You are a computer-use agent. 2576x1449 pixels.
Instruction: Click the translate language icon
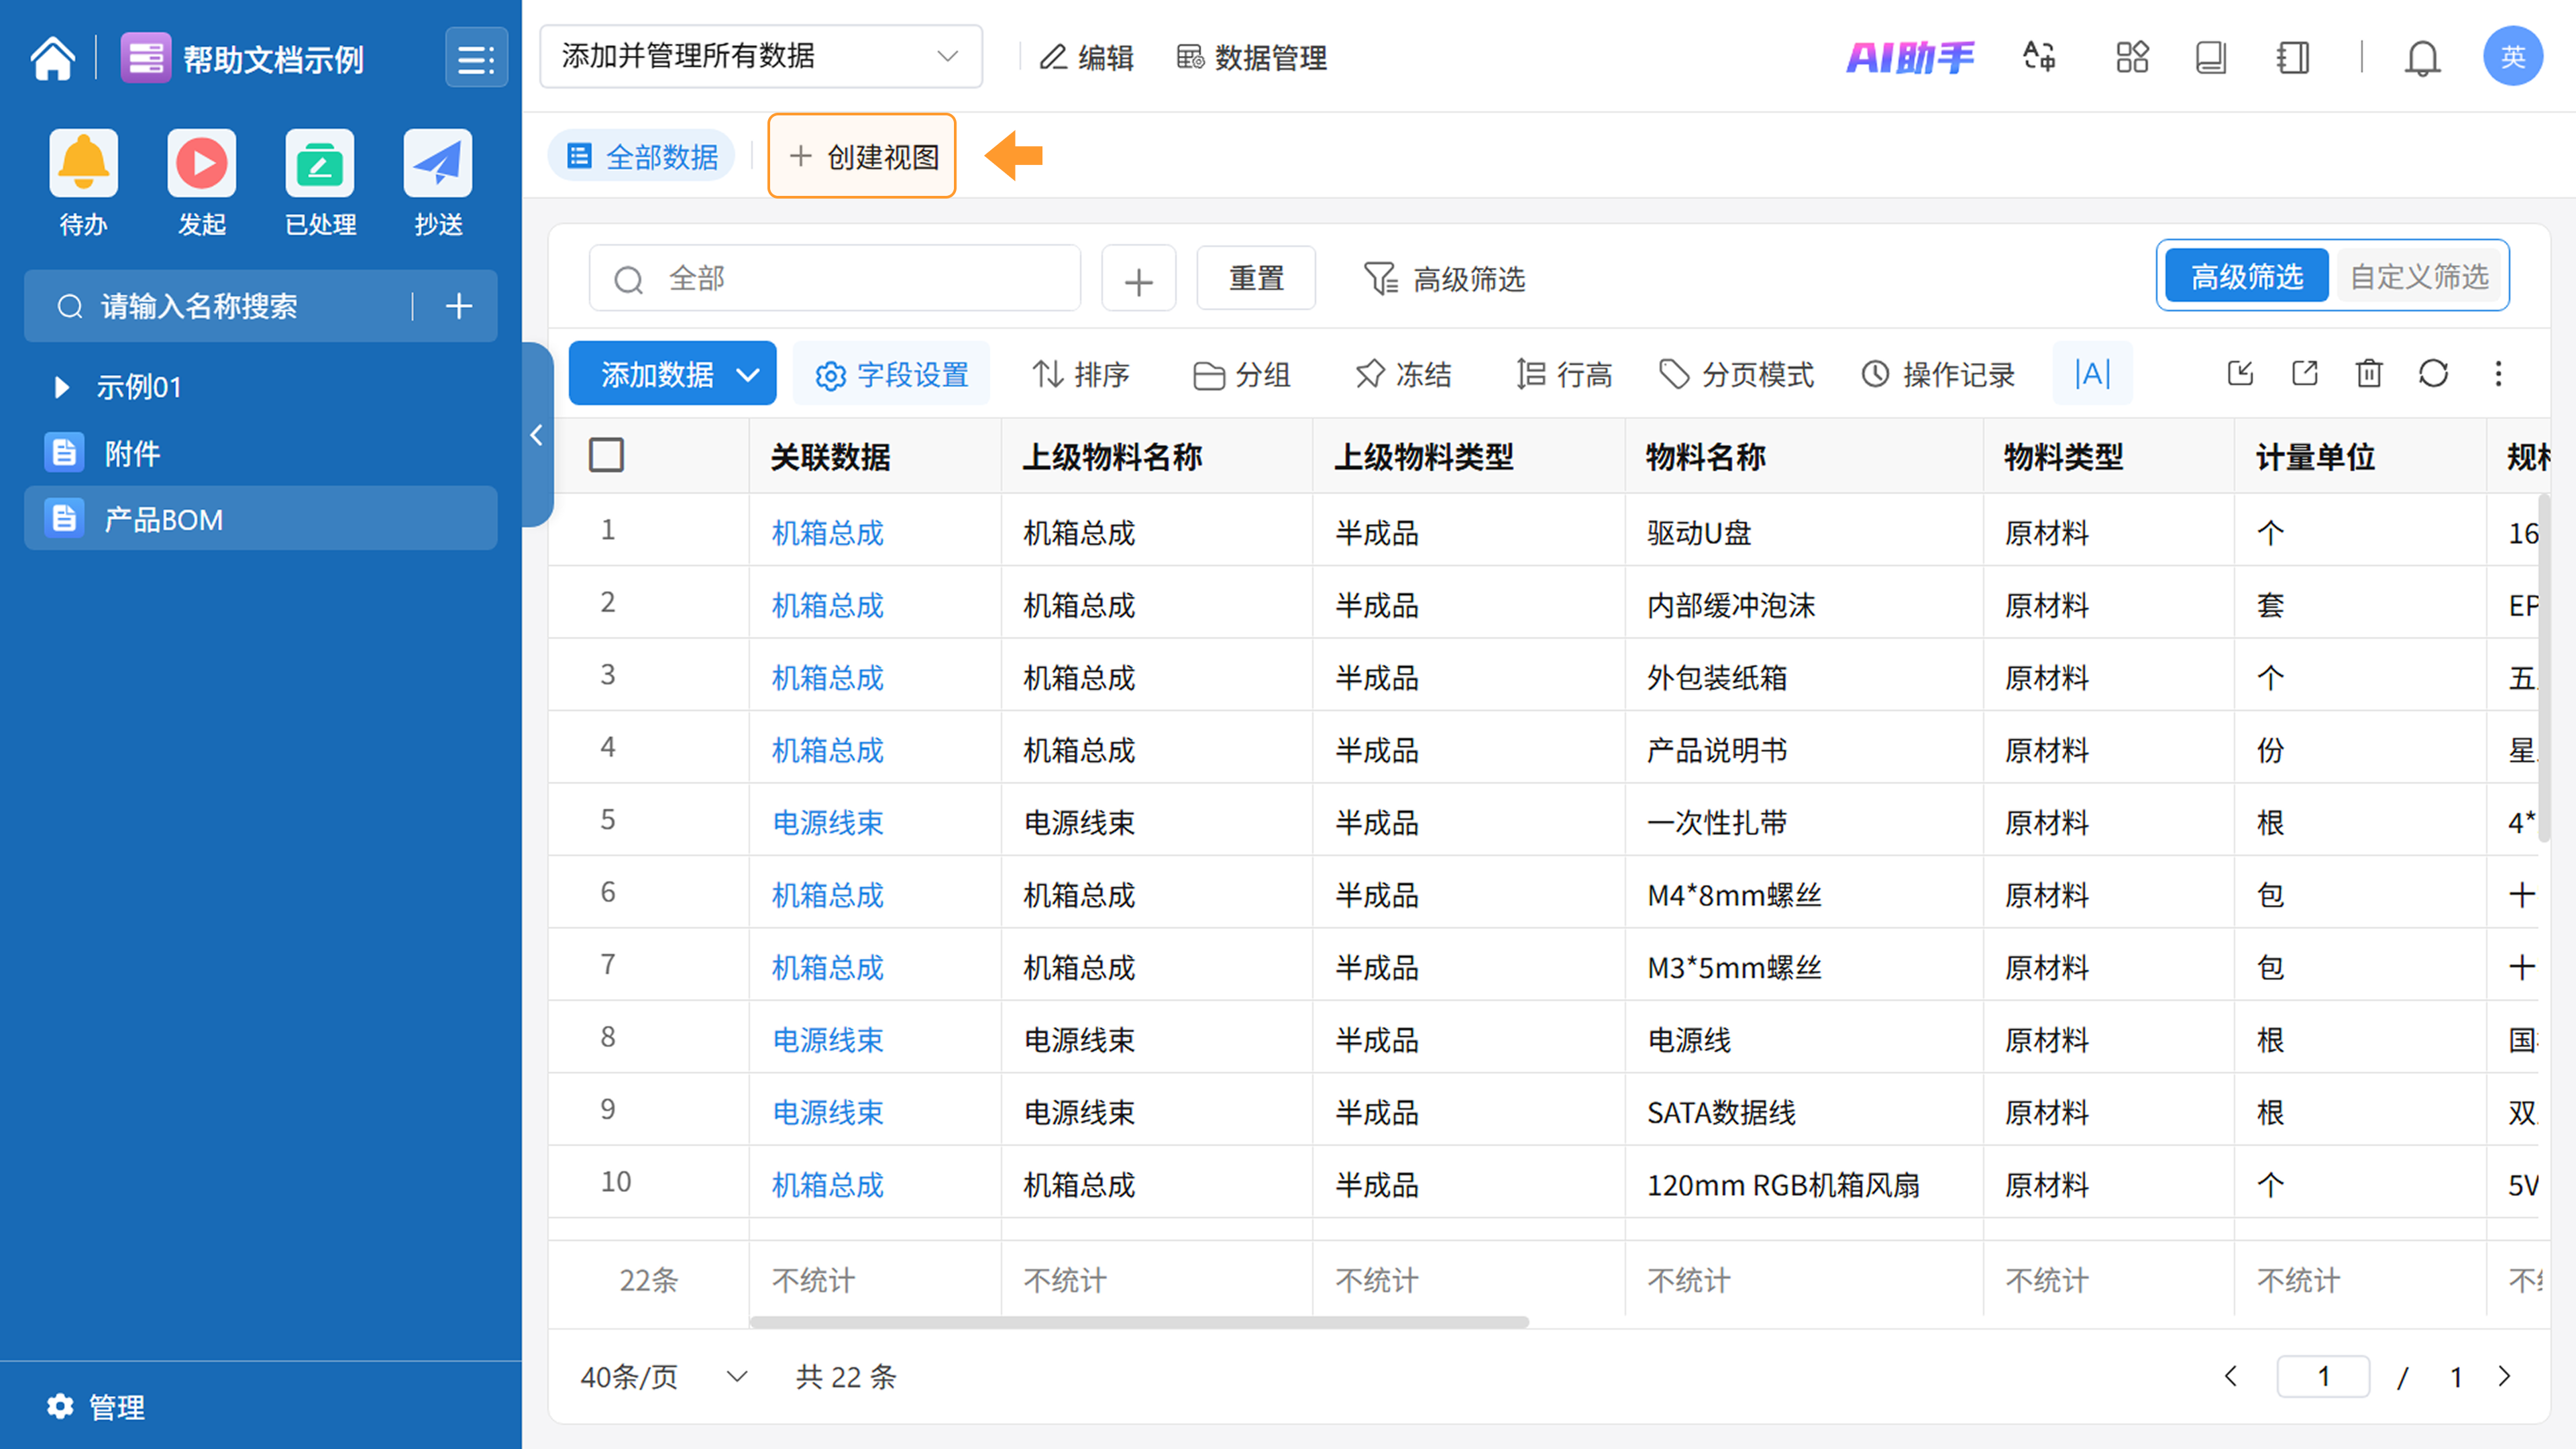coord(2039,57)
